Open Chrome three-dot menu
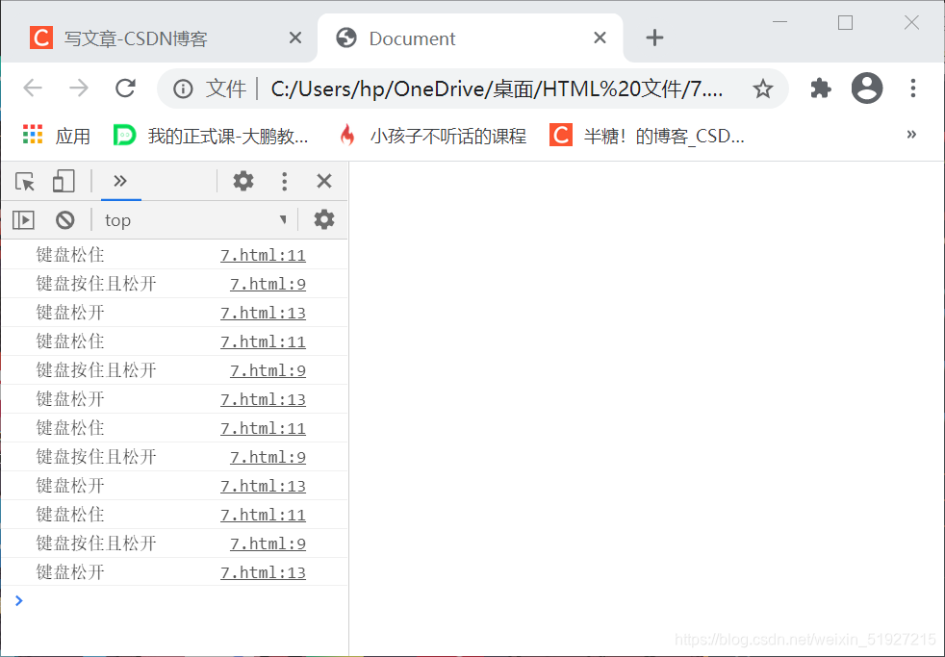 point(913,88)
